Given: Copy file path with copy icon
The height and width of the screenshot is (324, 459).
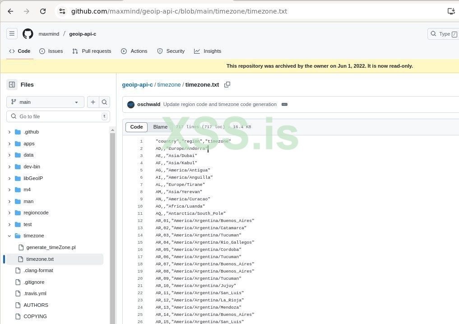Looking at the screenshot, I should point(227,84).
